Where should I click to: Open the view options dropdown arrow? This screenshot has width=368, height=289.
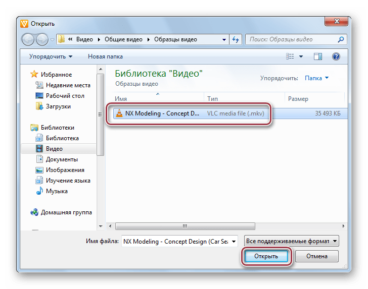301,56
